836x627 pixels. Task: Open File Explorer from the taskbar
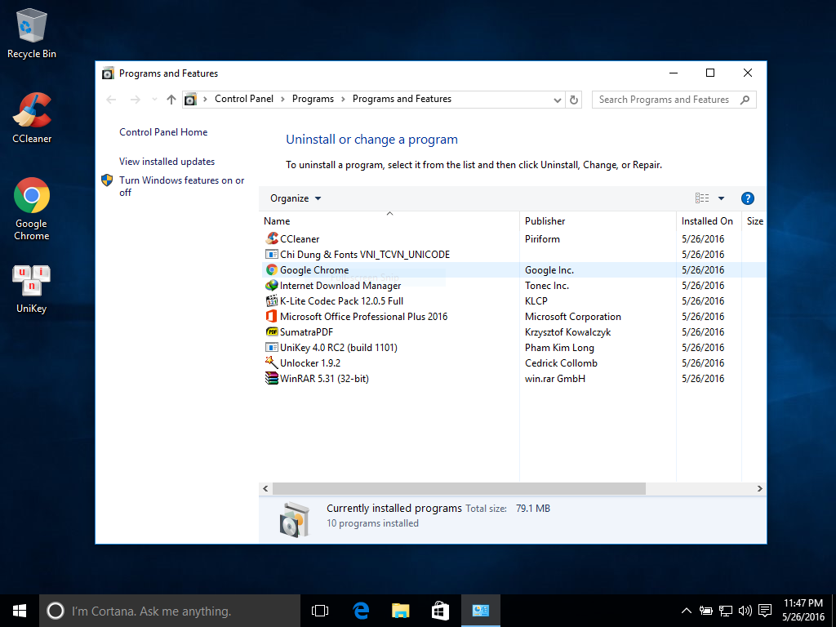(400, 611)
